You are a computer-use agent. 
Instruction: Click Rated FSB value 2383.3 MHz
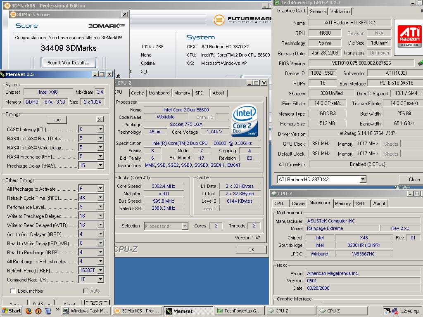pyautogui.click(x=164, y=208)
